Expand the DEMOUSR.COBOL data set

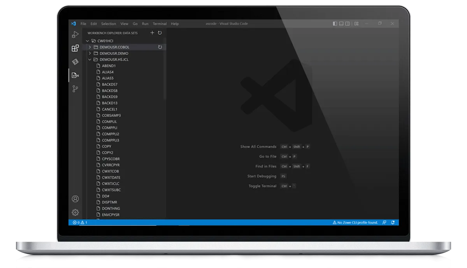pyautogui.click(x=90, y=47)
